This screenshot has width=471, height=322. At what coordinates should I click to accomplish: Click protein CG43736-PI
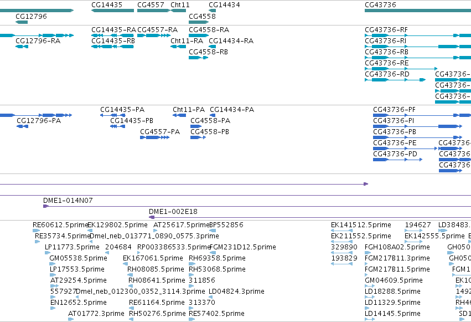click(x=394, y=121)
